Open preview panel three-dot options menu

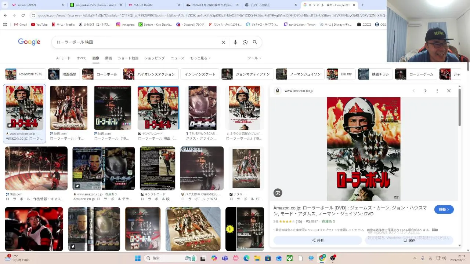437,91
